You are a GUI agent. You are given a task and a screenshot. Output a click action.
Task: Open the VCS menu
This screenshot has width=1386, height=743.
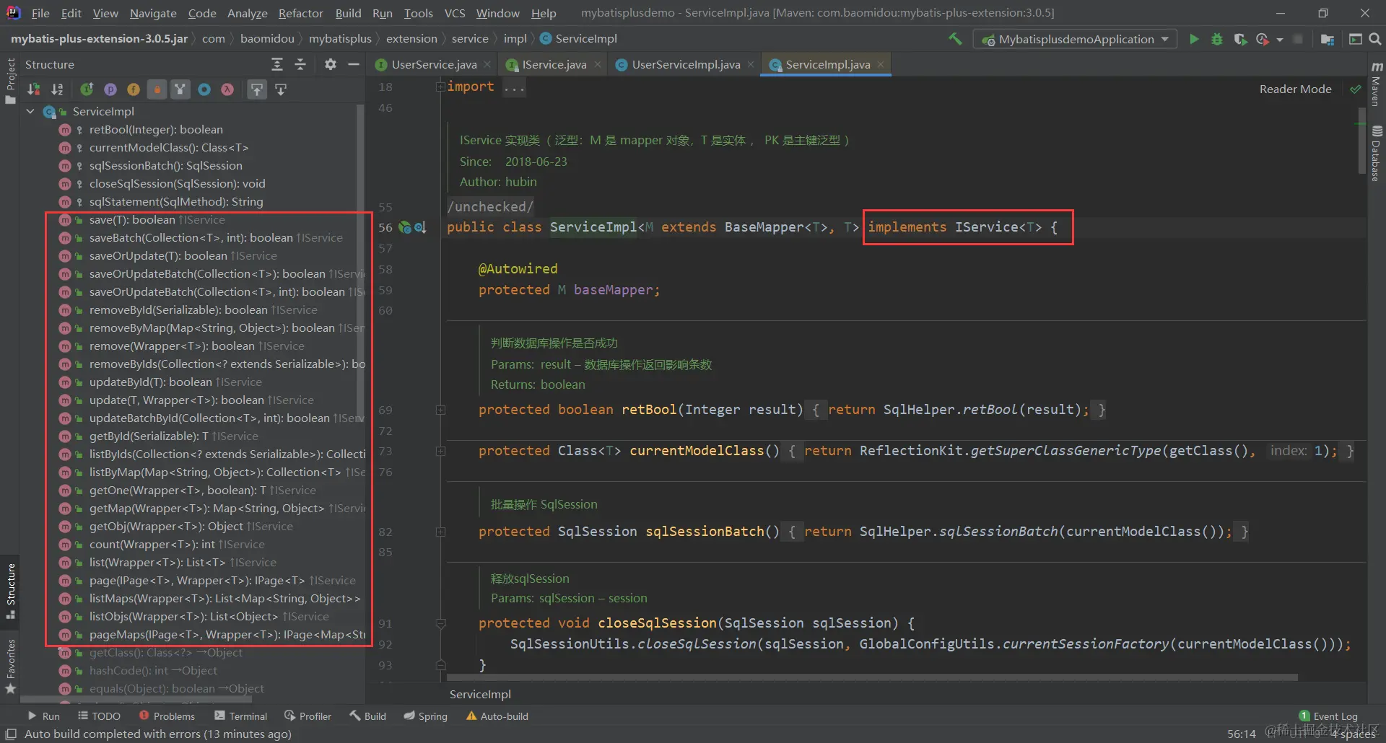[x=455, y=13]
